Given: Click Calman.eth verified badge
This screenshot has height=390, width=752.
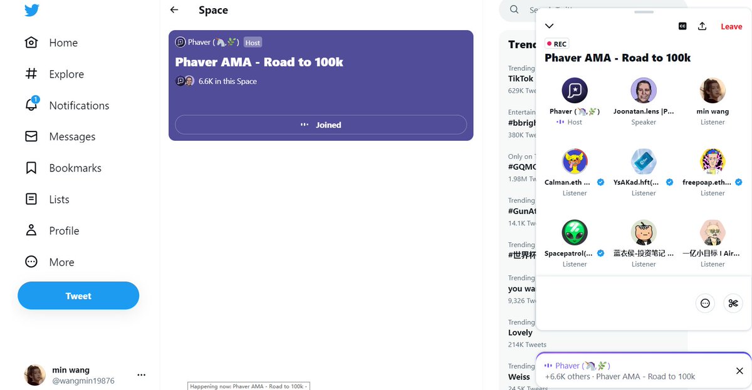Looking at the screenshot, I should [x=600, y=182].
